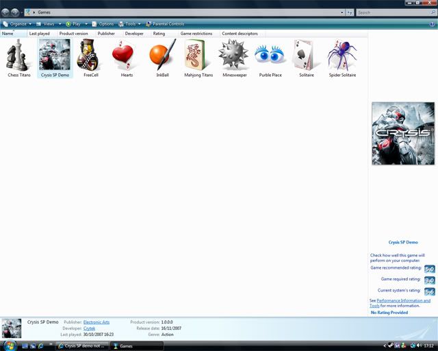Click the Game required rating 3.0 badge
The height and width of the screenshot is (351, 438).
pyautogui.click(x=429, y=280)
